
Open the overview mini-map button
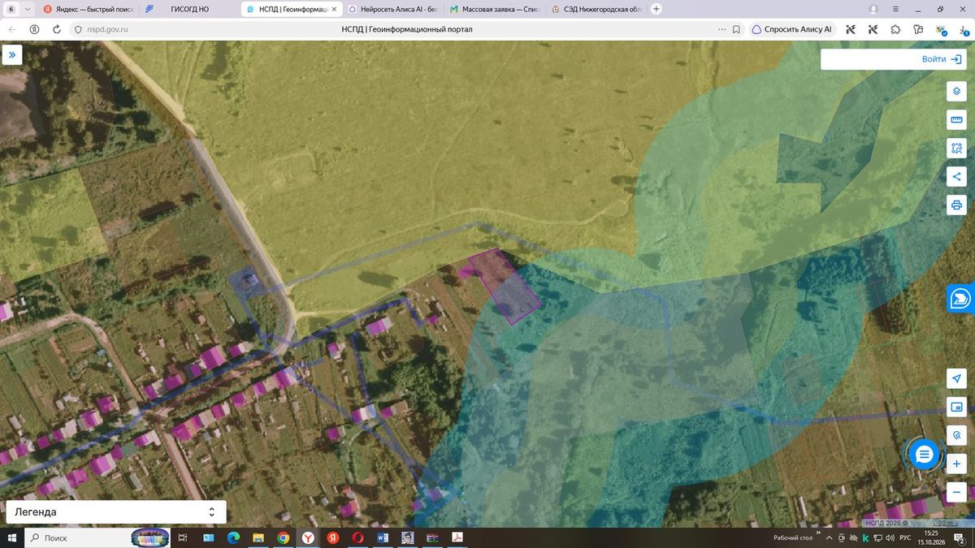point(956,408)
